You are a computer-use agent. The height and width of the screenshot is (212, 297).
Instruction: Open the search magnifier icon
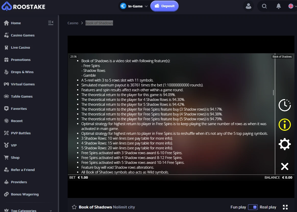(264, 6)
